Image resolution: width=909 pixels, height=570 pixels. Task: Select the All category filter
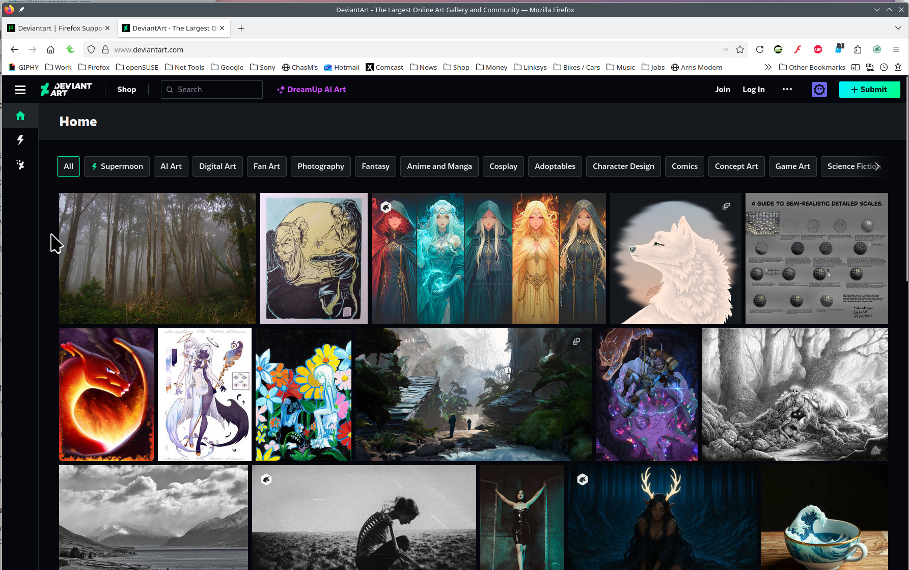point(68,166)
